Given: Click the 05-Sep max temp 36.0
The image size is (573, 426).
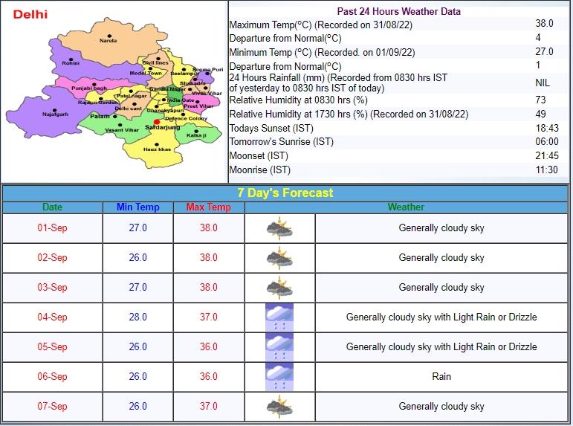Looking at the screenshot, I should pos(209,346).
